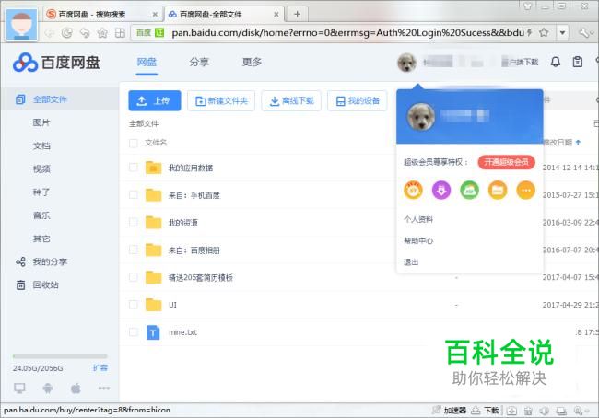This screenshot has height=418, width=599.
Task: Click the bookmark star in address bar
Action: pos(544,33)
